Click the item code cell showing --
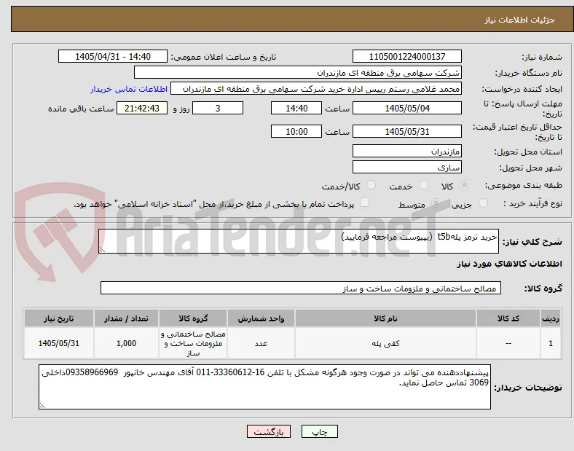Viewport: 574px width, 451px height. point(508,343)
